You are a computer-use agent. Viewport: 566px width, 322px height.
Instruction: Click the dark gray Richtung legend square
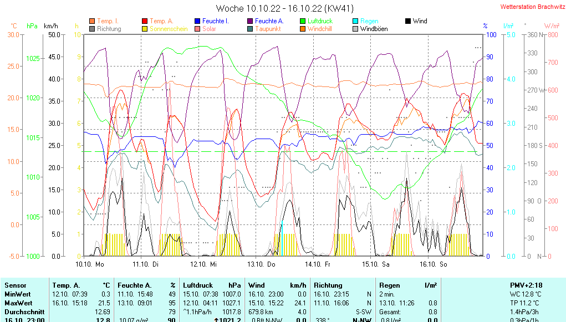click(x=92, y=29)
